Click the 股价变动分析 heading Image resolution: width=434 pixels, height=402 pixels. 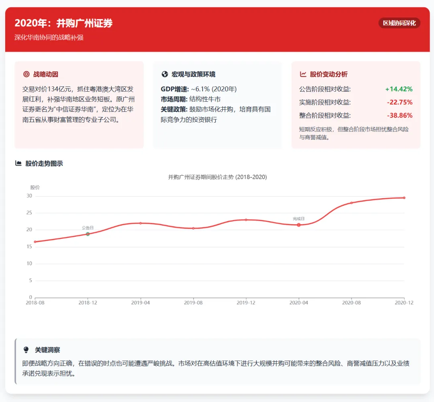(x=329, y=74)
